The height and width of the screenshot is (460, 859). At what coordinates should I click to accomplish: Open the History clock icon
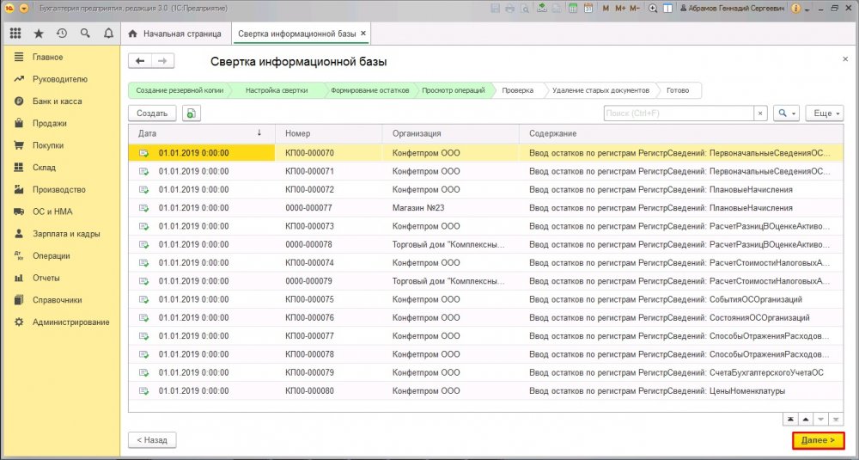62,34
